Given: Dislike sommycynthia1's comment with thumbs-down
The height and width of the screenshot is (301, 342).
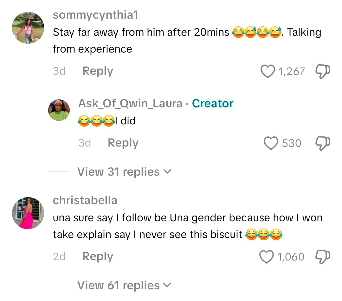Looking at the screenshot, I should (x=323, y=71).
